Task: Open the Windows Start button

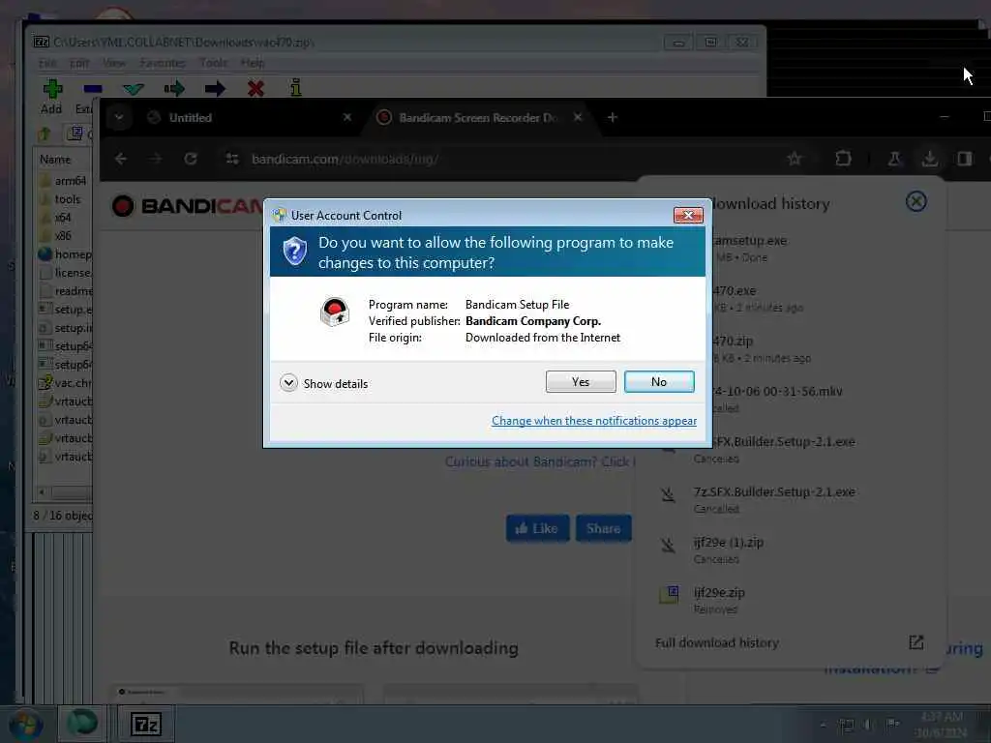Action: (25, 725)
